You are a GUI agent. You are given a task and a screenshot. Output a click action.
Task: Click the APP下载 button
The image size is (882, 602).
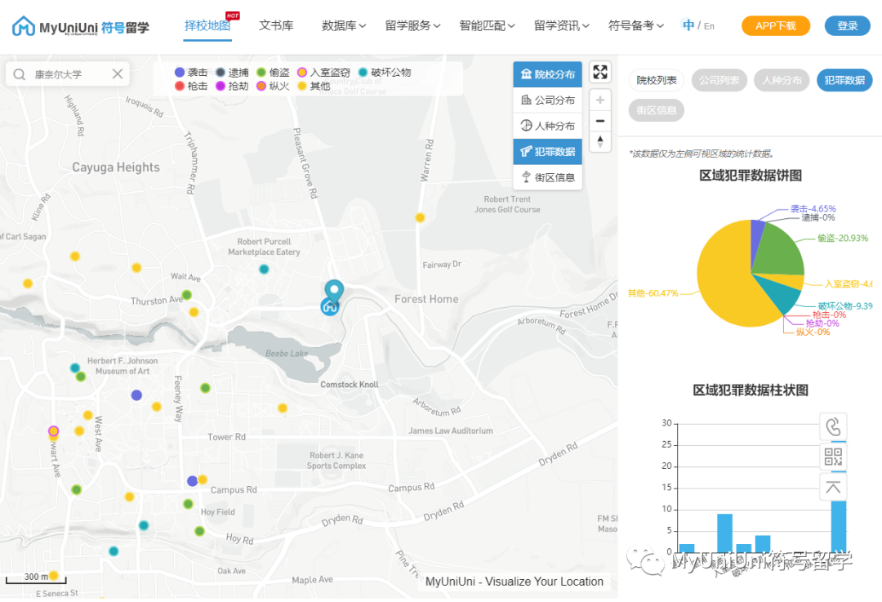[775, 25]
